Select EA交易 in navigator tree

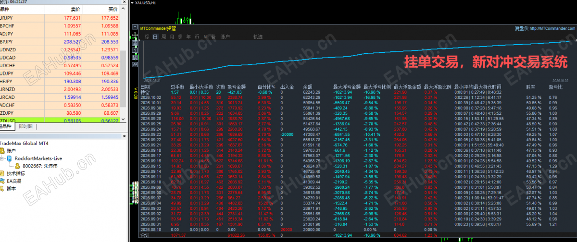[14, 181]
